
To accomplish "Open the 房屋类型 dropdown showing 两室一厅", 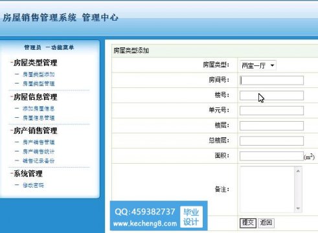I will pyautogui.click(x=258, y=65).
